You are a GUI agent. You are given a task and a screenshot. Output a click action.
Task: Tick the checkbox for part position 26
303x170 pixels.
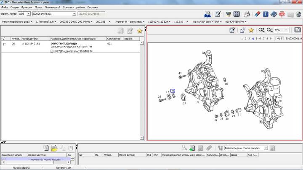click(x=5, y=44)
